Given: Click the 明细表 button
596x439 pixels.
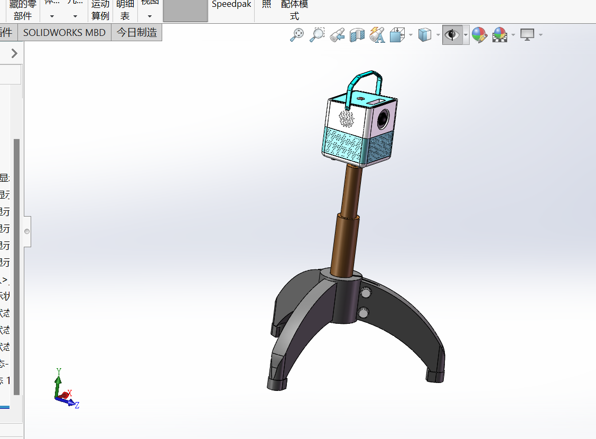Looking at the screenshot, I should pyautogui.click(x=125, y=10).
